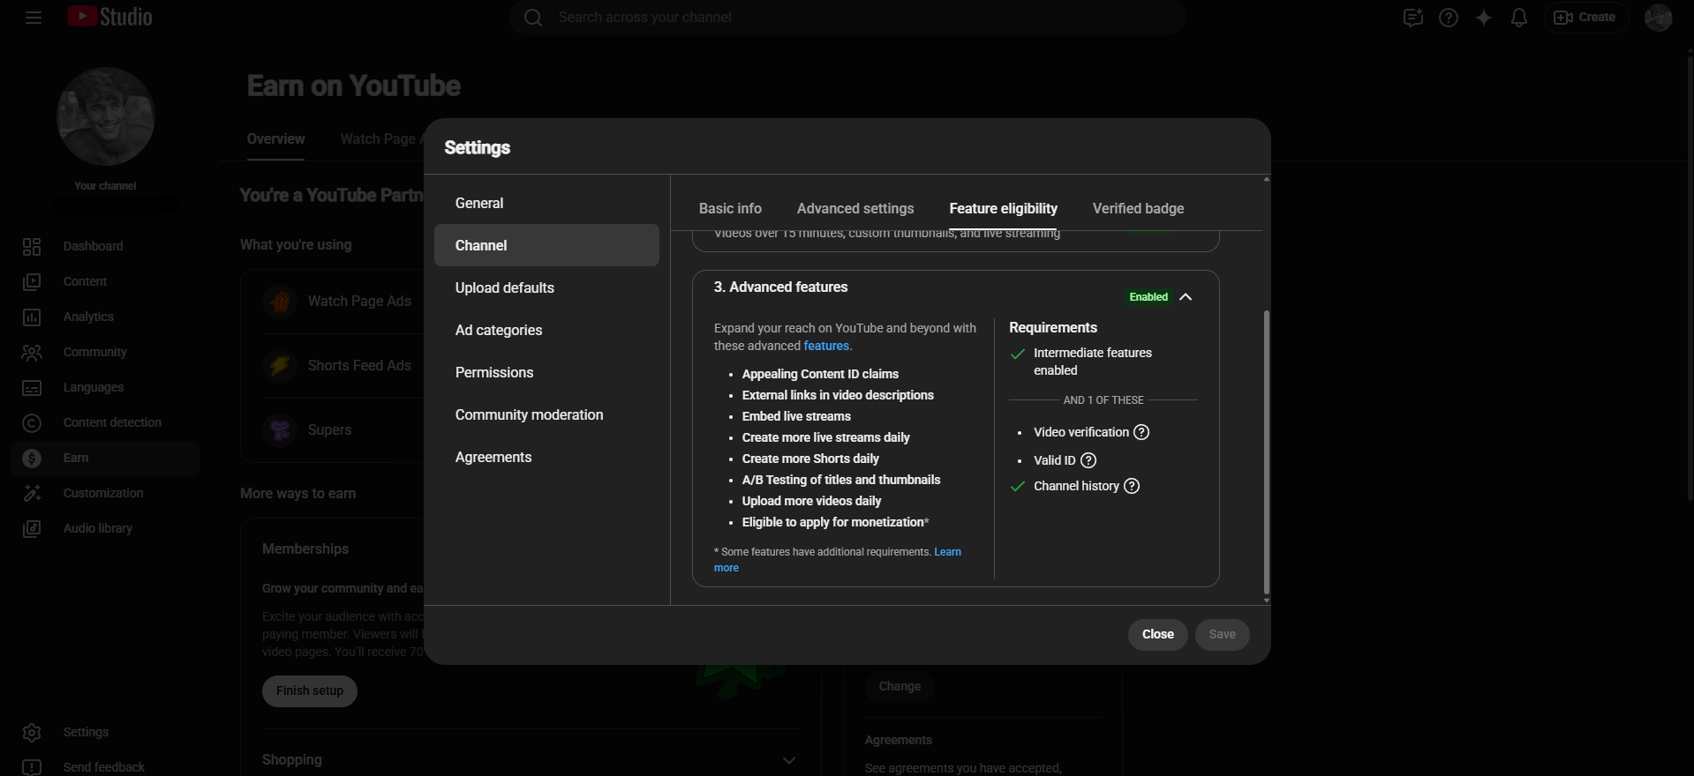Click the channel profile picture
1694x776 pixels.
pyautogui.click(x=106, y=116)
